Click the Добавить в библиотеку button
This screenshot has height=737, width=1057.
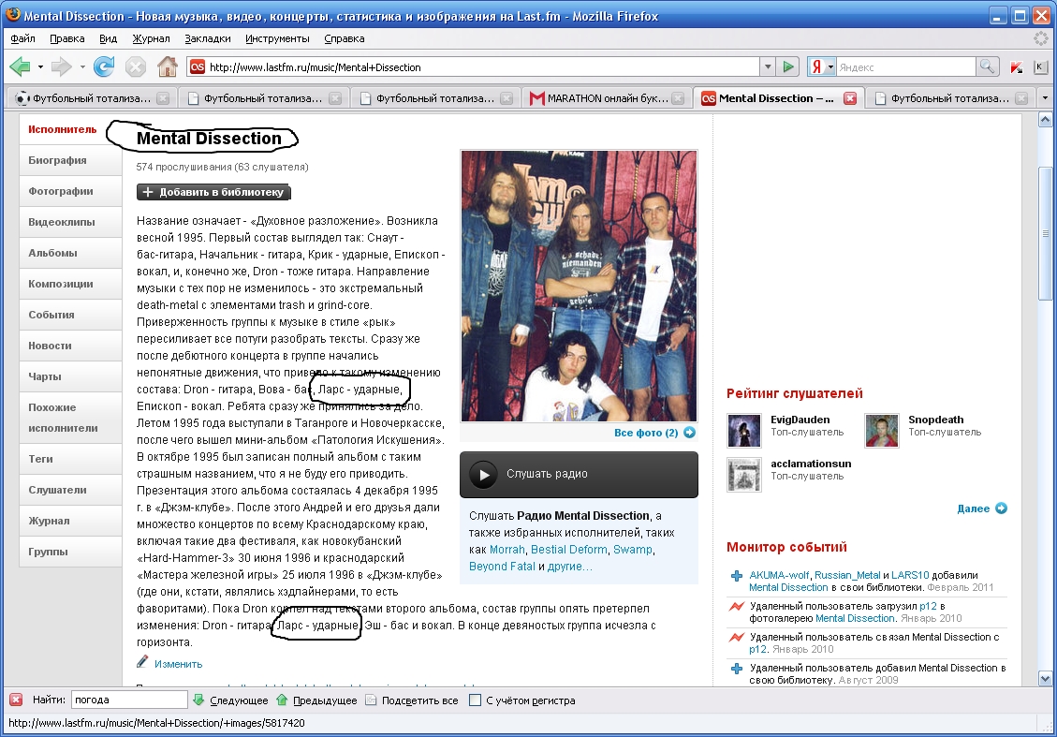tap(213, 192)
